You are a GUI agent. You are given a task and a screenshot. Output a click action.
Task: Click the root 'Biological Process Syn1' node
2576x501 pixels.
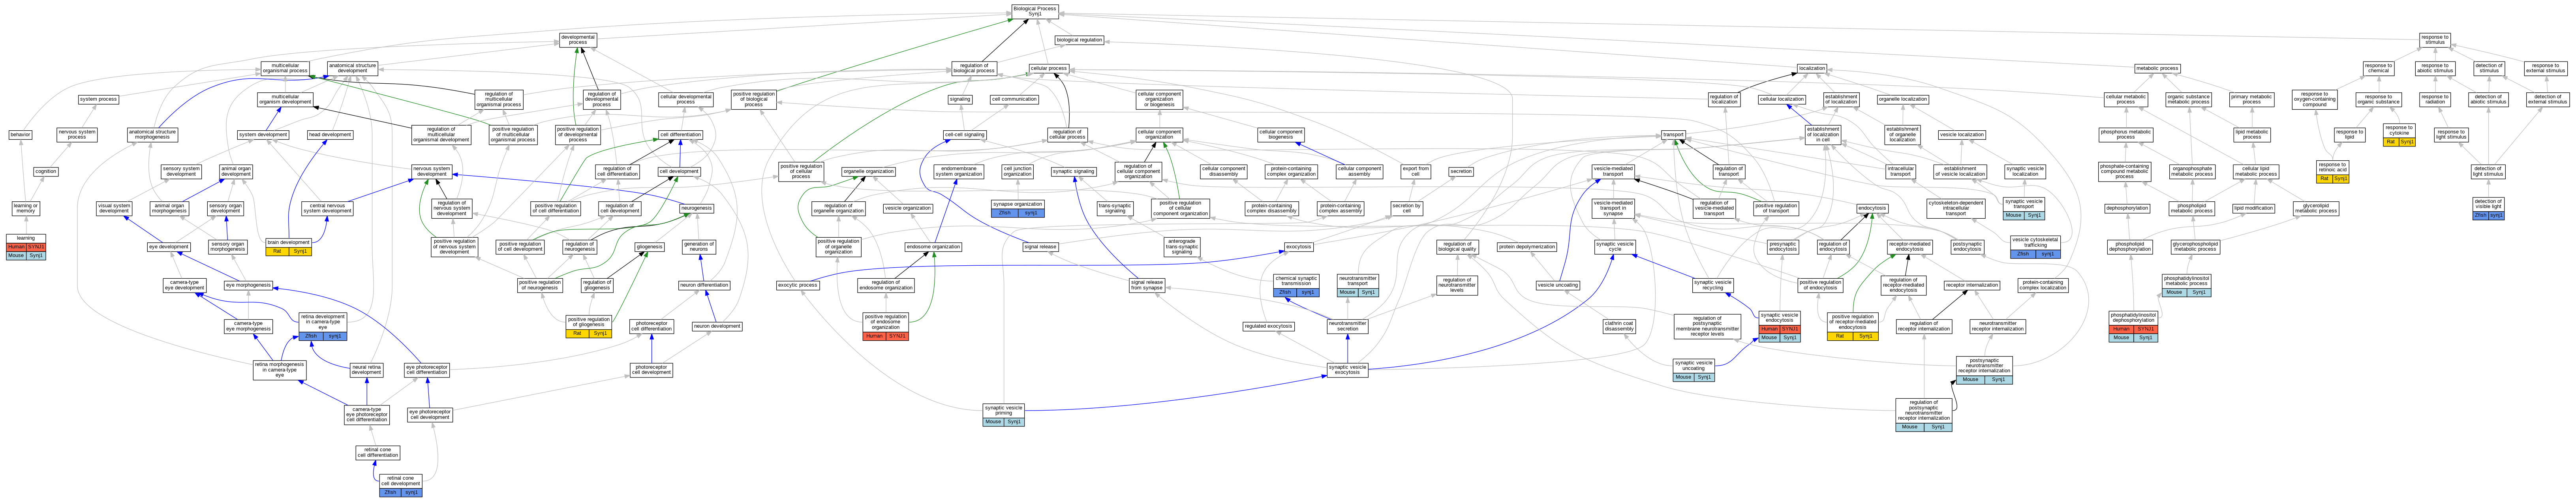click(1034, 11)
